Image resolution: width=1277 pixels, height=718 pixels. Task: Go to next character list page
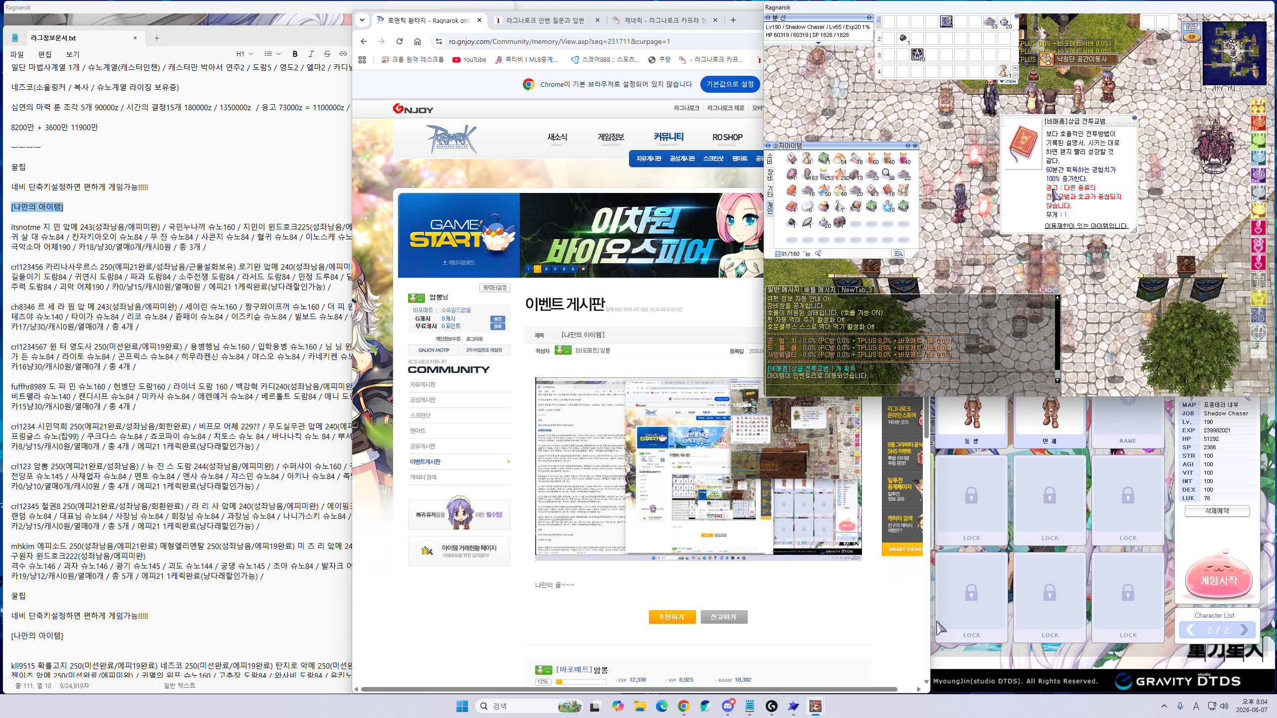click(1244, 630)
